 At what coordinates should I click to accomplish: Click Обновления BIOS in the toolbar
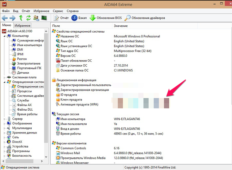pos(106,18)
